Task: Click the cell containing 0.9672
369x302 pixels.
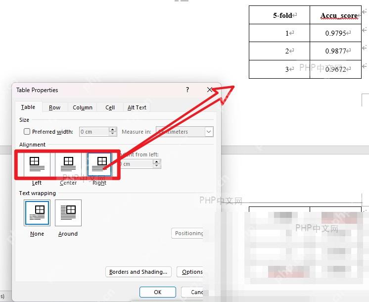Action: 335,69
